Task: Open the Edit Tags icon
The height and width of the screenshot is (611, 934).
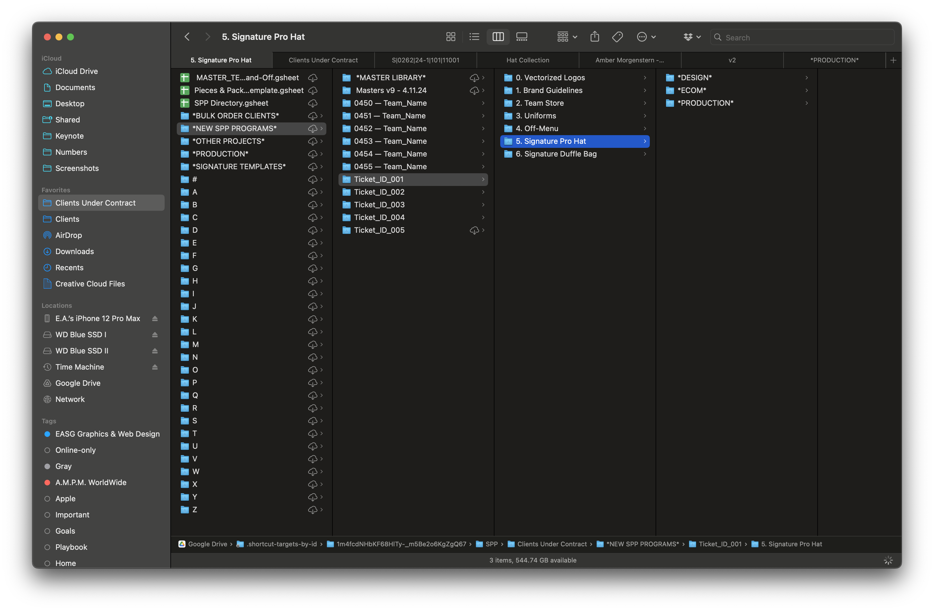Action: (x=617, y=37)
